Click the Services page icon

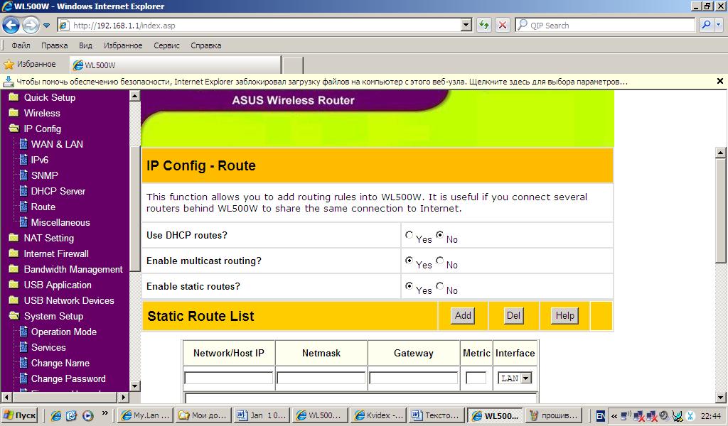pos(23,348)
